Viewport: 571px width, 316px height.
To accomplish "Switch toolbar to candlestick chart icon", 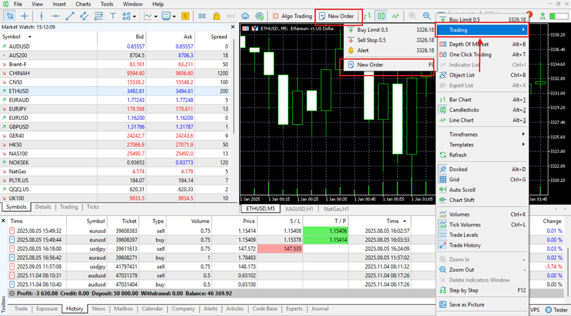I will [x=381, y=16].
